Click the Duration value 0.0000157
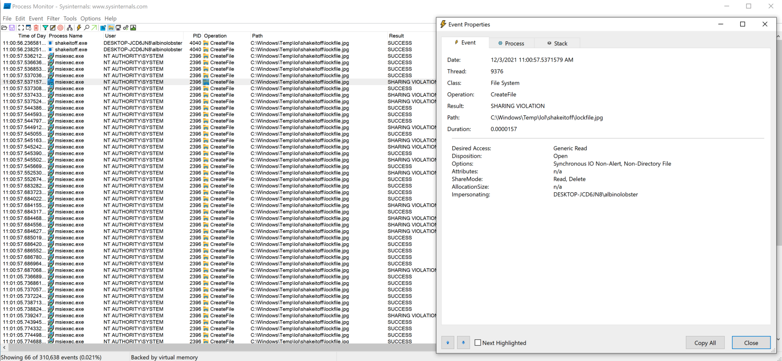The height and width of the screenshot is (361, 782). (504, 129)
